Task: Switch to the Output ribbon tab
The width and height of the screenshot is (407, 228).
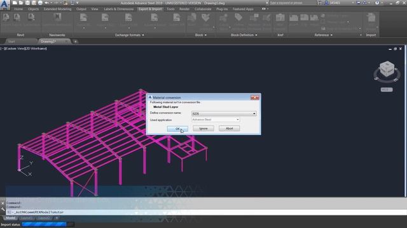Action: click(81, 9)
